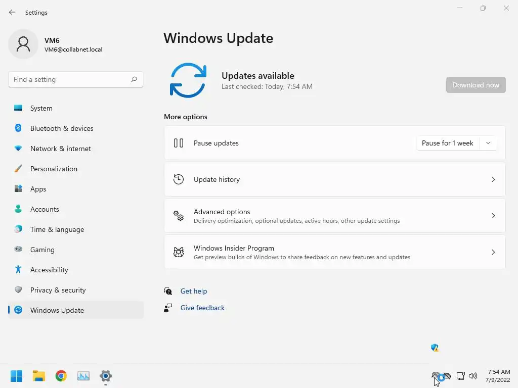The height and width of the screenshot is (388, 518).
Task: Open Network & internet settings
Action: pyautogui.click(x=76, y=149)
